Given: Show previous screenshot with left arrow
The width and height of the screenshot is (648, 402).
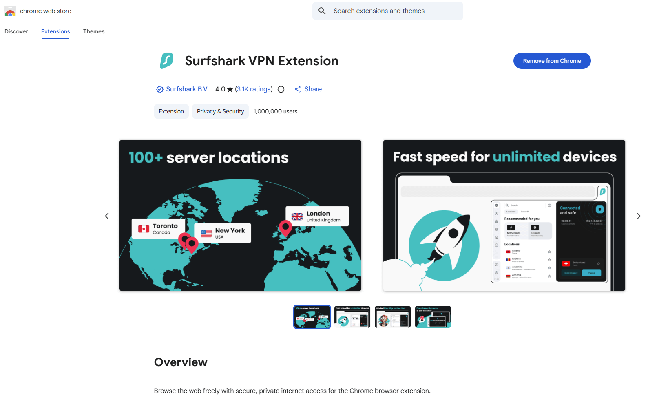Looking at the screenshot, I should coord(107,216).
